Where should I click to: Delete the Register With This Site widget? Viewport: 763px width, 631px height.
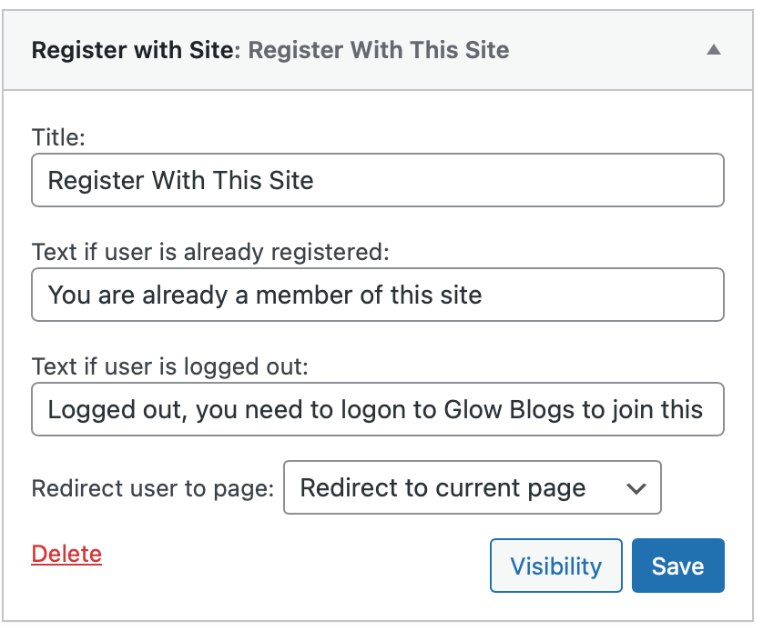point(66,554)
